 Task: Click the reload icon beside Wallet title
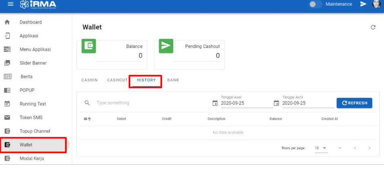pyautogui.click(x=373, y=27)
